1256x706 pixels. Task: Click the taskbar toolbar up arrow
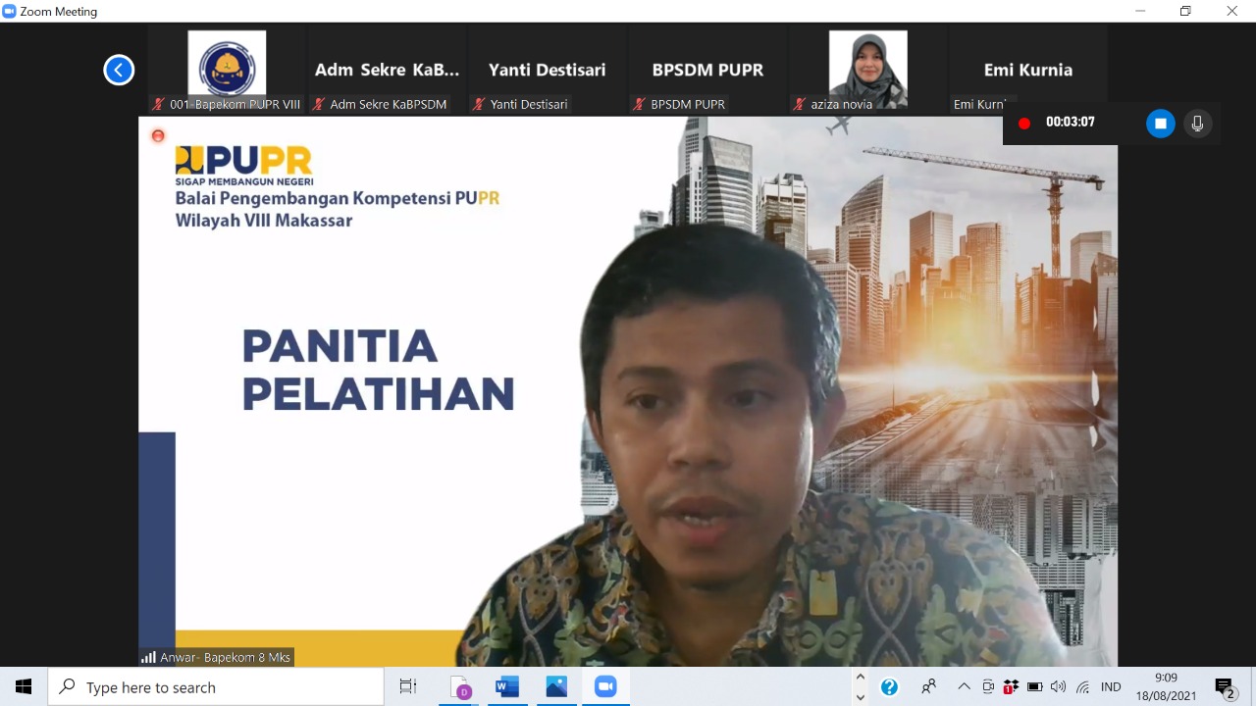point(861,677)
